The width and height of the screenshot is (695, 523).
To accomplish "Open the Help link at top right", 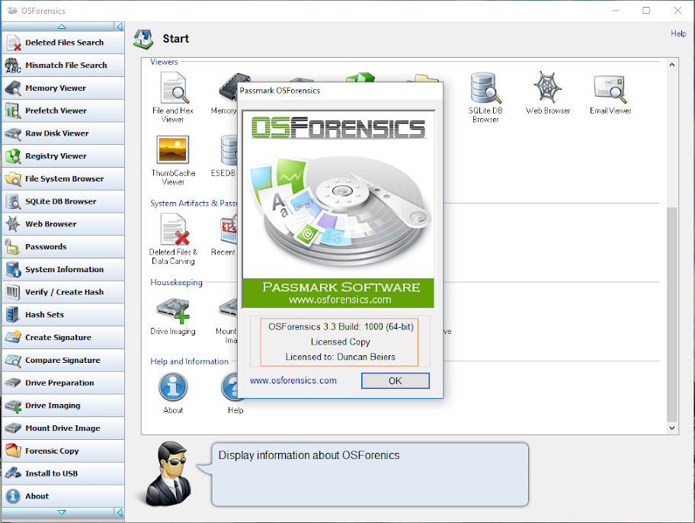I will click(678, 34).
